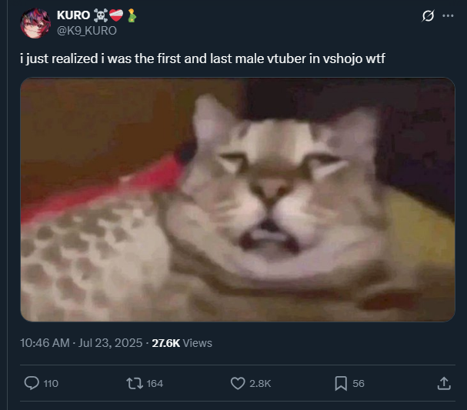Open the blurry cat image attachment
The height and width of the screenshot is (410, 467).
point(238,199)
